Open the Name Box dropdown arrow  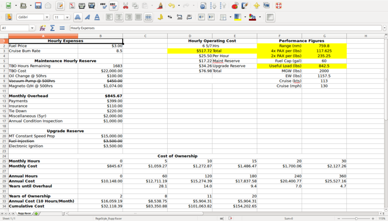(x=32, y=28)
